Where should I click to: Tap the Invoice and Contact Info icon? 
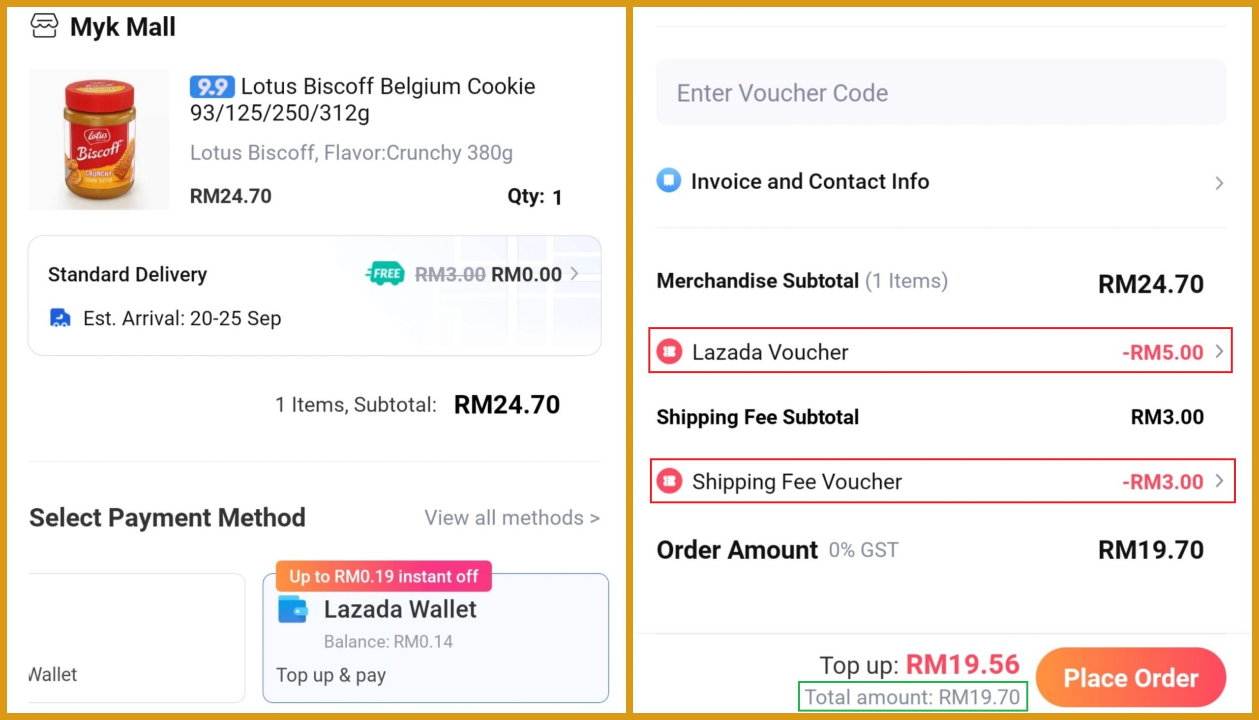(669, 180)
